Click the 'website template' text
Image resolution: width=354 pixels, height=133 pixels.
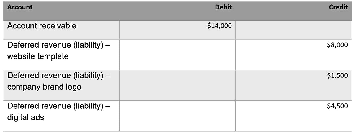tap(38, 56)
